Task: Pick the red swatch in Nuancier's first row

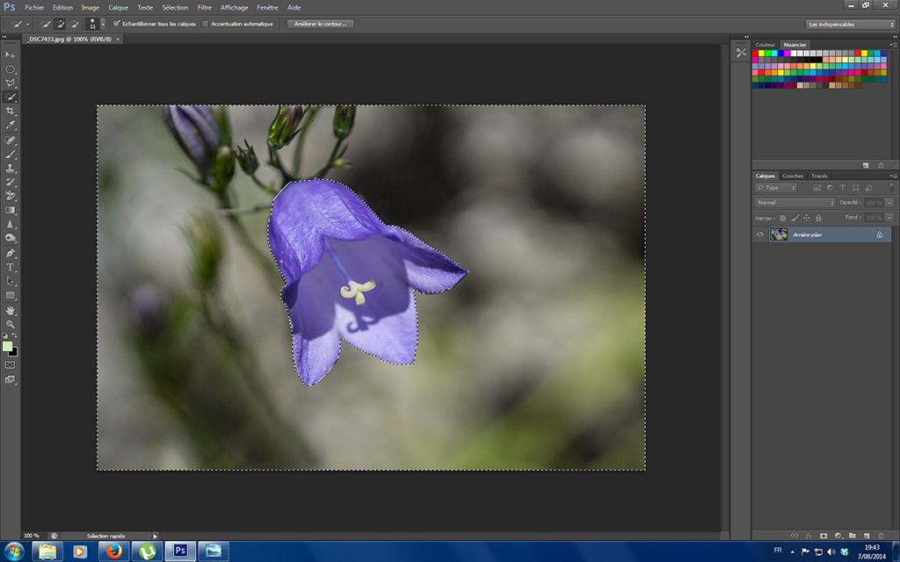Action: tap(755, 54)
